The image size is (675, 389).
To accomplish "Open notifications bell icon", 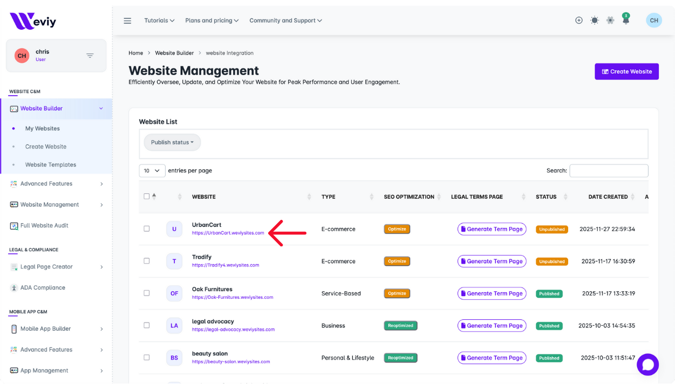I will pos(626,21).
